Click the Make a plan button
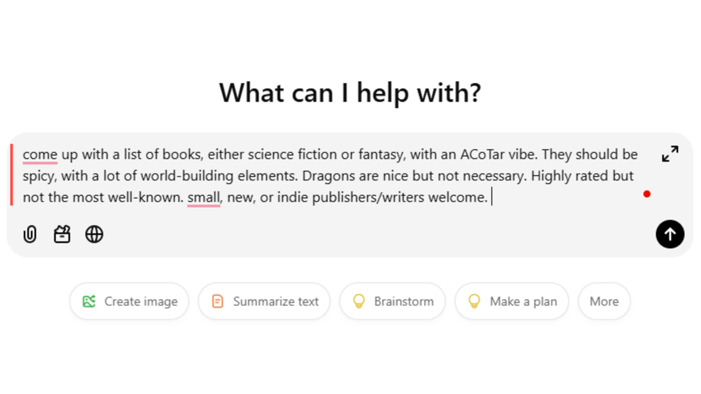 click(511, 302)
